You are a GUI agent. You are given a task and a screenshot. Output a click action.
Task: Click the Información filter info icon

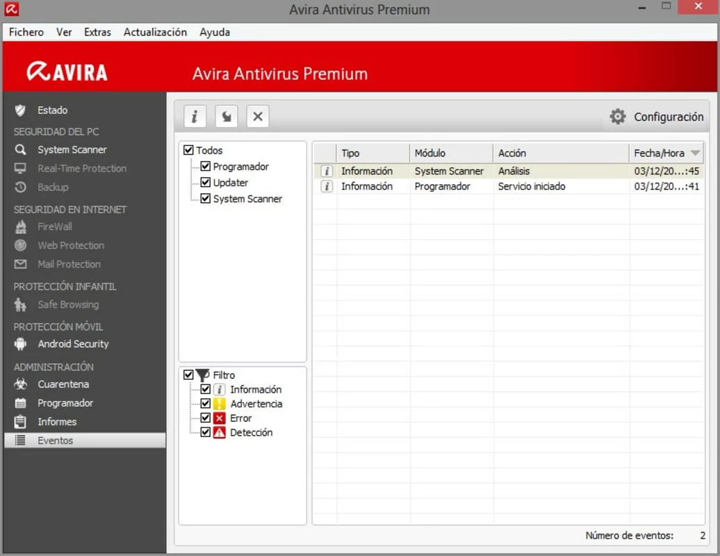click(220, 389)
